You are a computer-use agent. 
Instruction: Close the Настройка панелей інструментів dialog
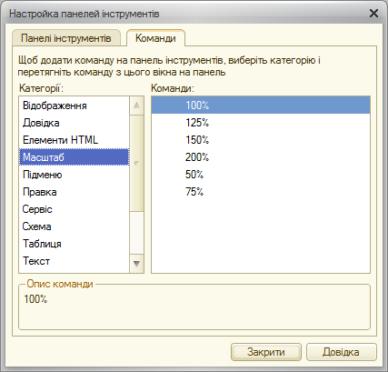(373, 14)
